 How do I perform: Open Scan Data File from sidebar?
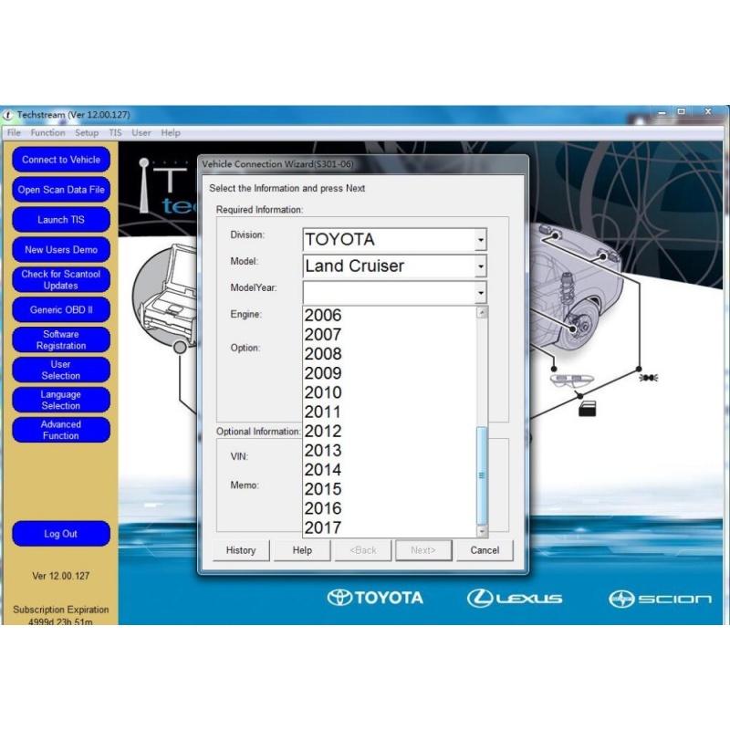pos(61,190)
